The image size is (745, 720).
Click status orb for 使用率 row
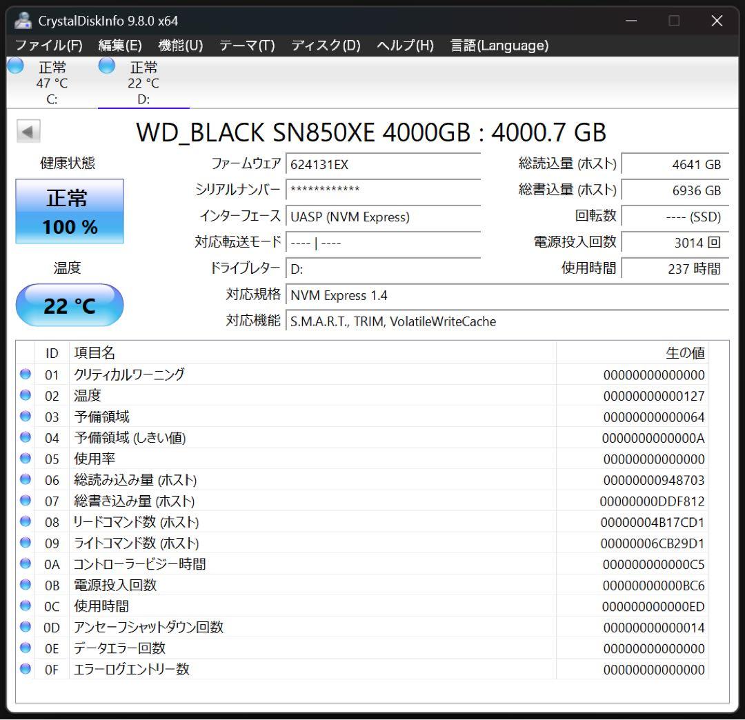[x=26, y=459]
